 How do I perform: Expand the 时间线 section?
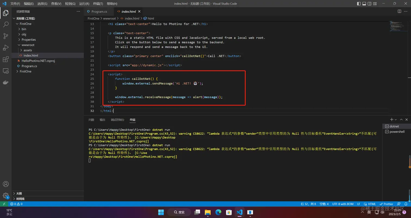coord(48,199)
